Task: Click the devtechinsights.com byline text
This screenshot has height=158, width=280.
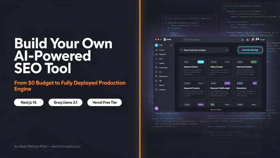Action: (x=66, y=146)
